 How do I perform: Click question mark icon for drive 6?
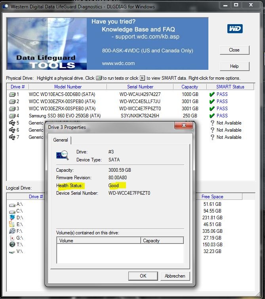click(212, 130)
